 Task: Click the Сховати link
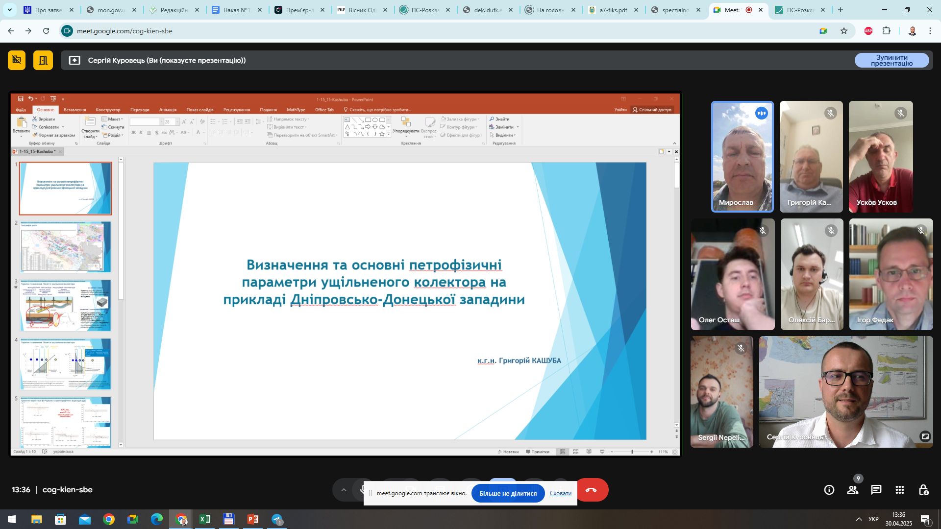pos(560,493)
